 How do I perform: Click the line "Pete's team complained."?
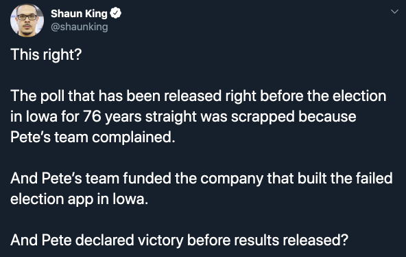93,137
